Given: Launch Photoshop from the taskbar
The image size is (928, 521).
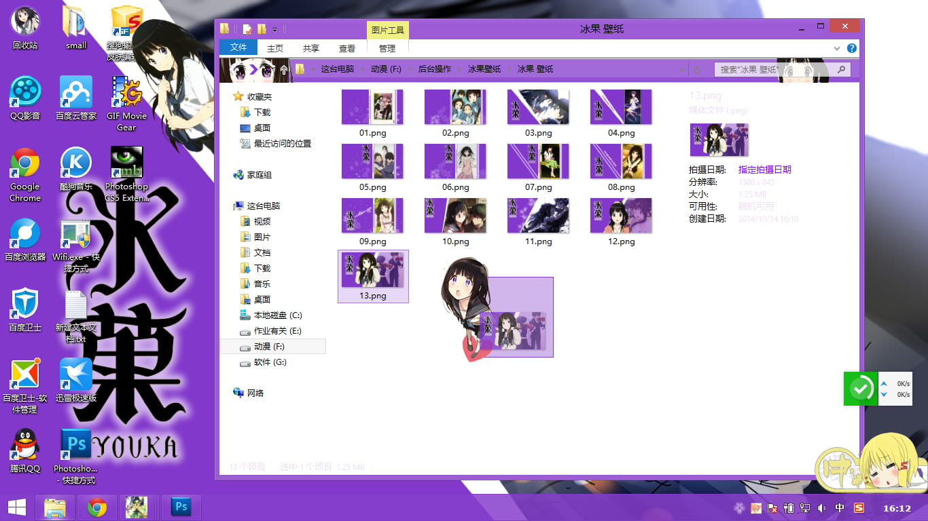Looking at the screenshot, I should point(181,507).
